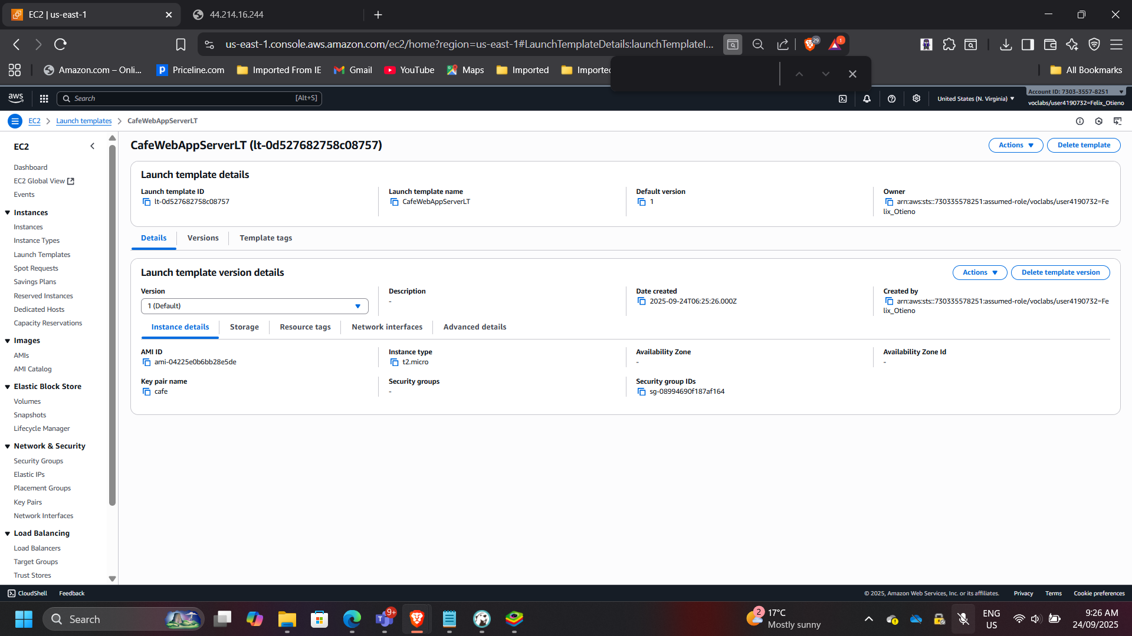Copy the AMI ID value
This screenshot has width=1132, height=636.
click(146, 363)
